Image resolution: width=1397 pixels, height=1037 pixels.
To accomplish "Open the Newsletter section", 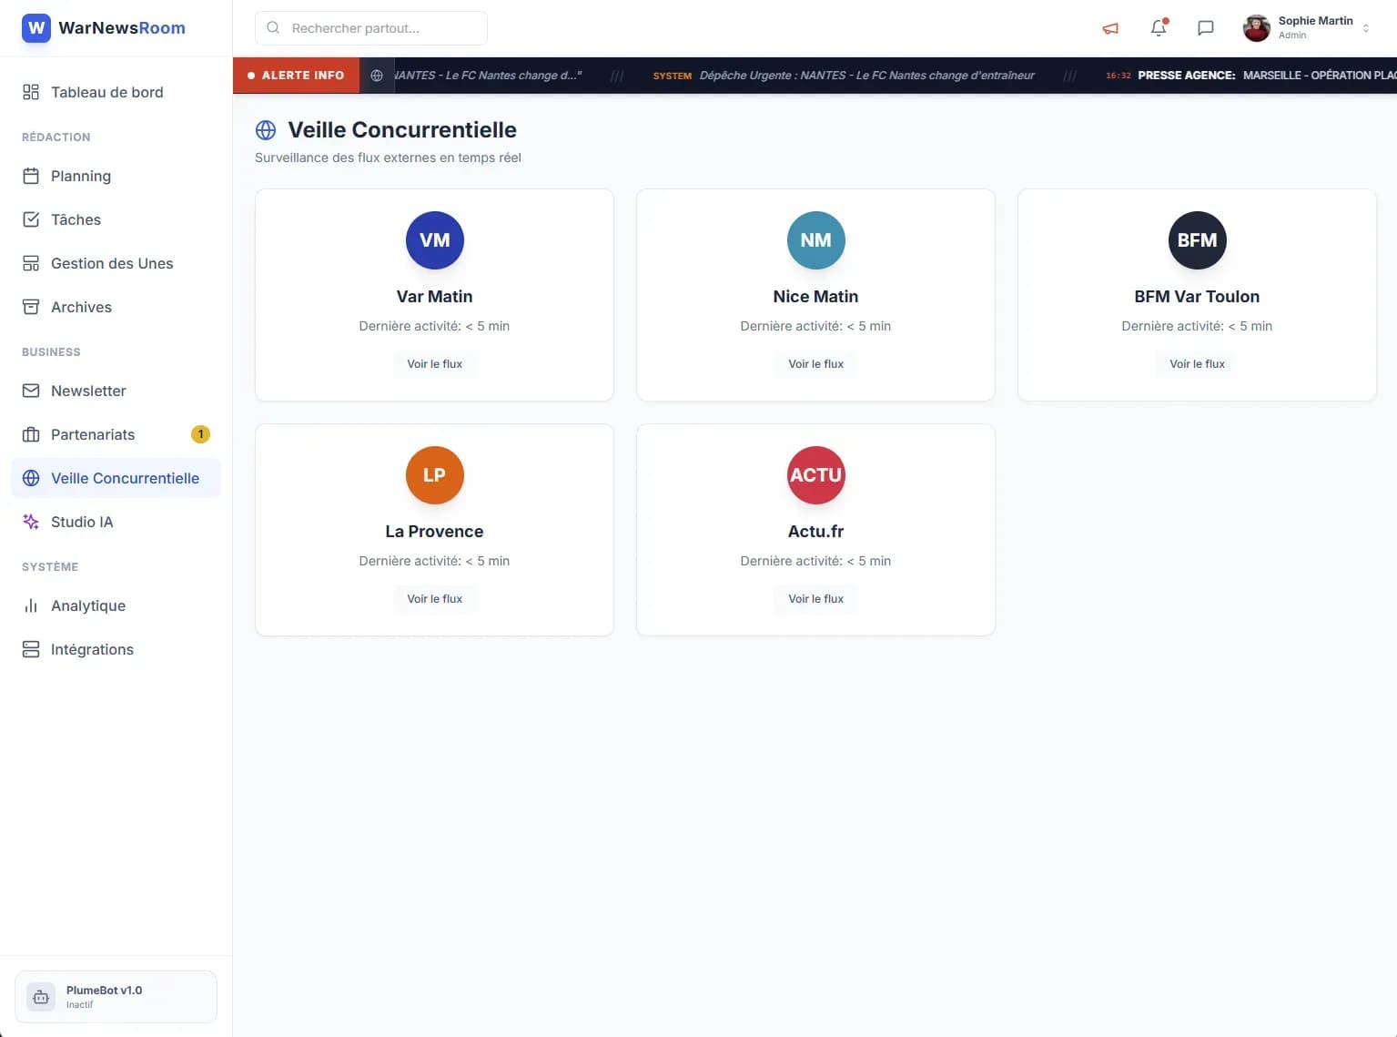I will [x=116, y=391].
